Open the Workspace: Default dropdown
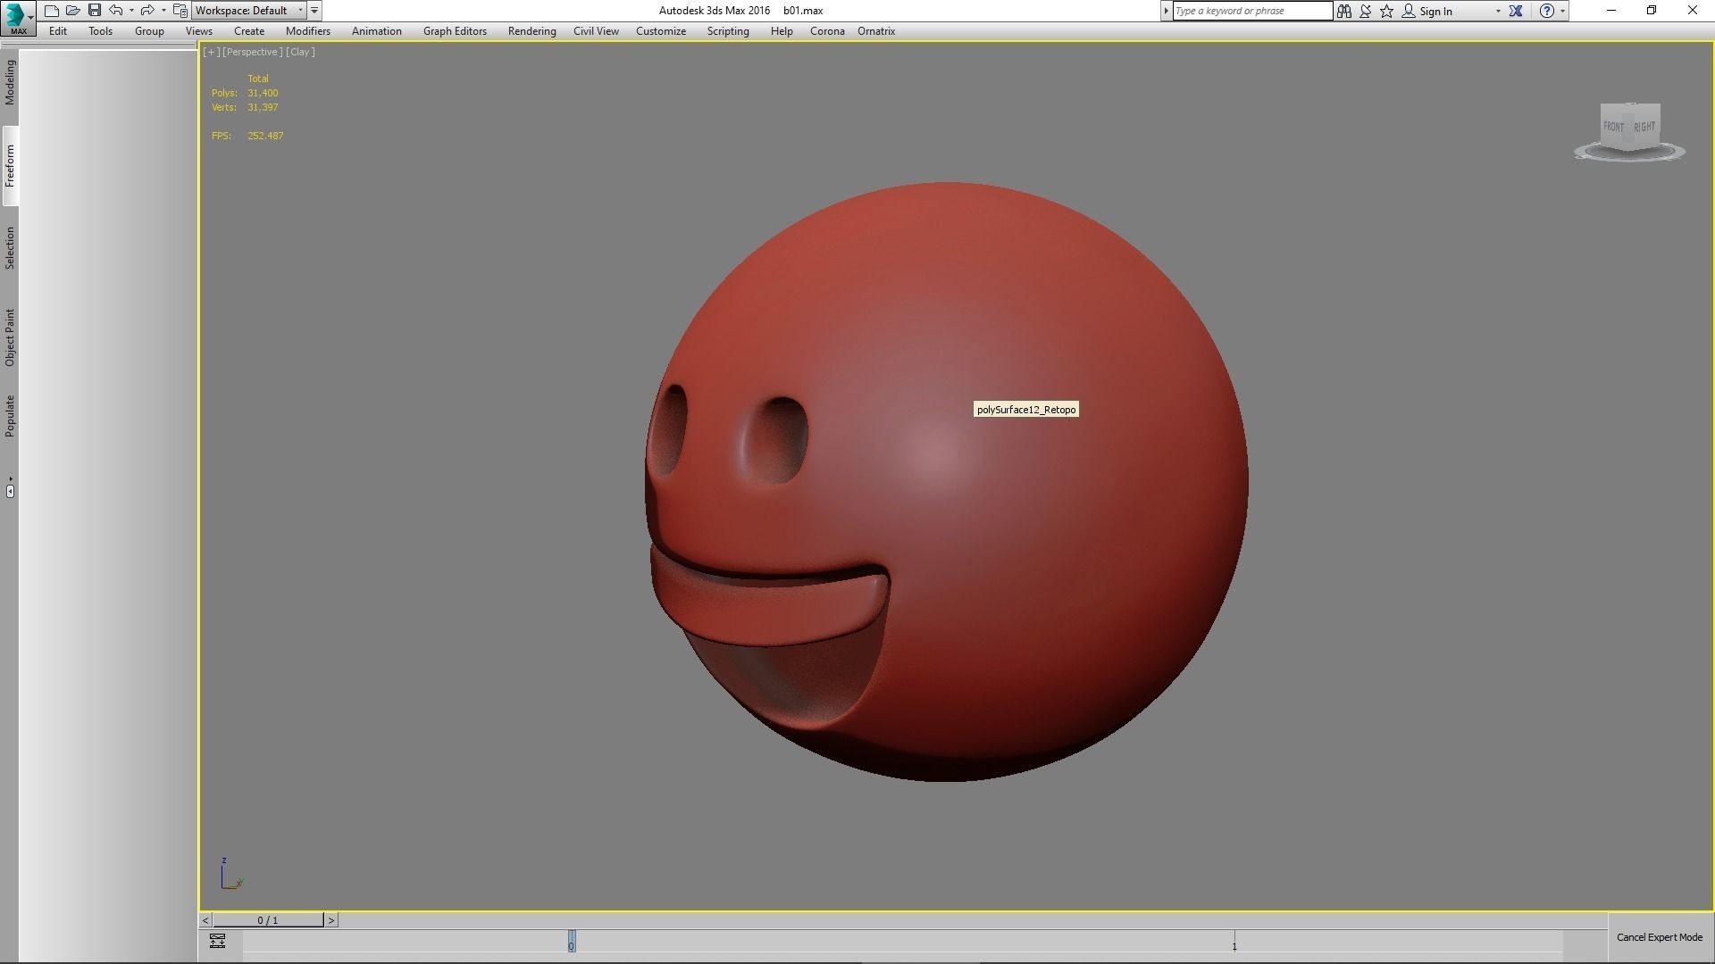This screenshot has width=1715, height=964. pyautogui.click(x=249, y=11)
